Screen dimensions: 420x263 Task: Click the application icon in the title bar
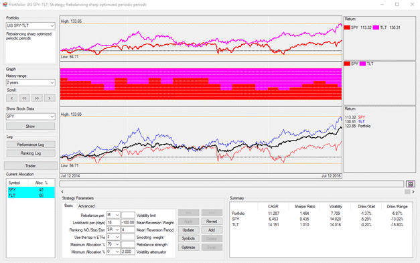[5, 4]
